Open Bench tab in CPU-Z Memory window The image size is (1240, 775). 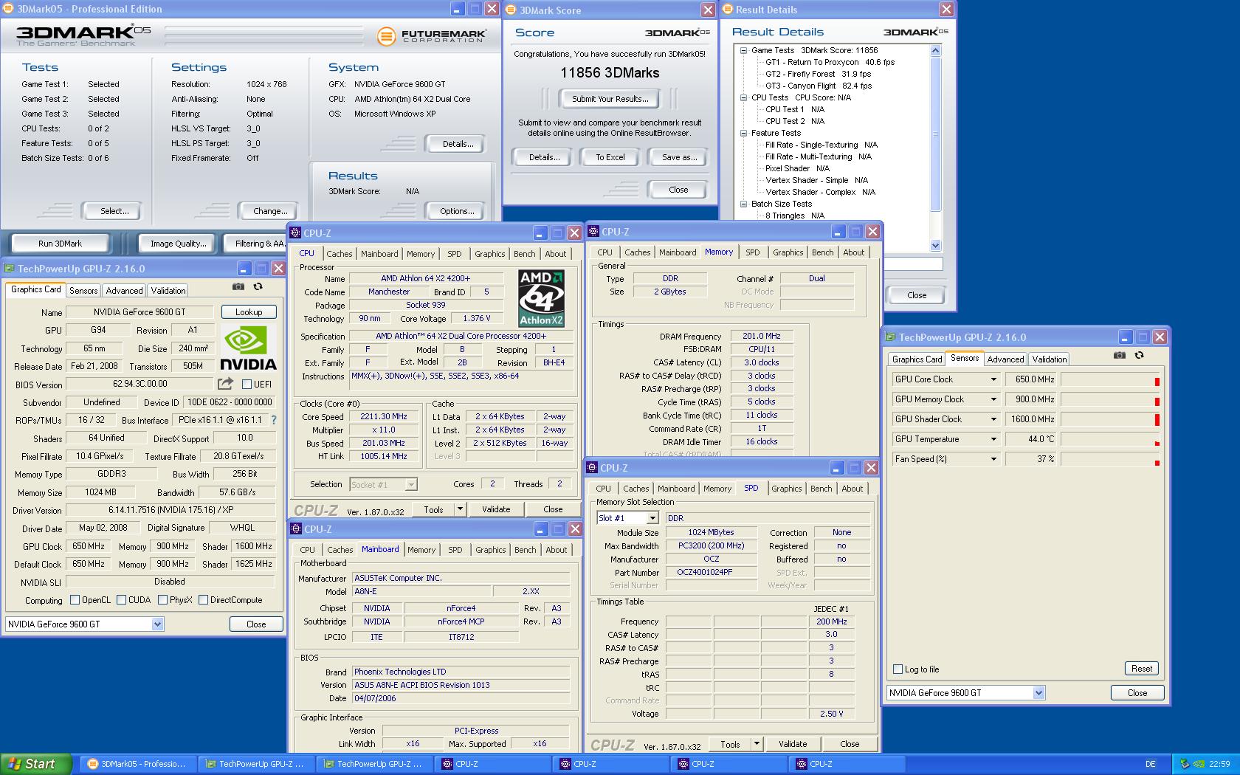(822, 252)
